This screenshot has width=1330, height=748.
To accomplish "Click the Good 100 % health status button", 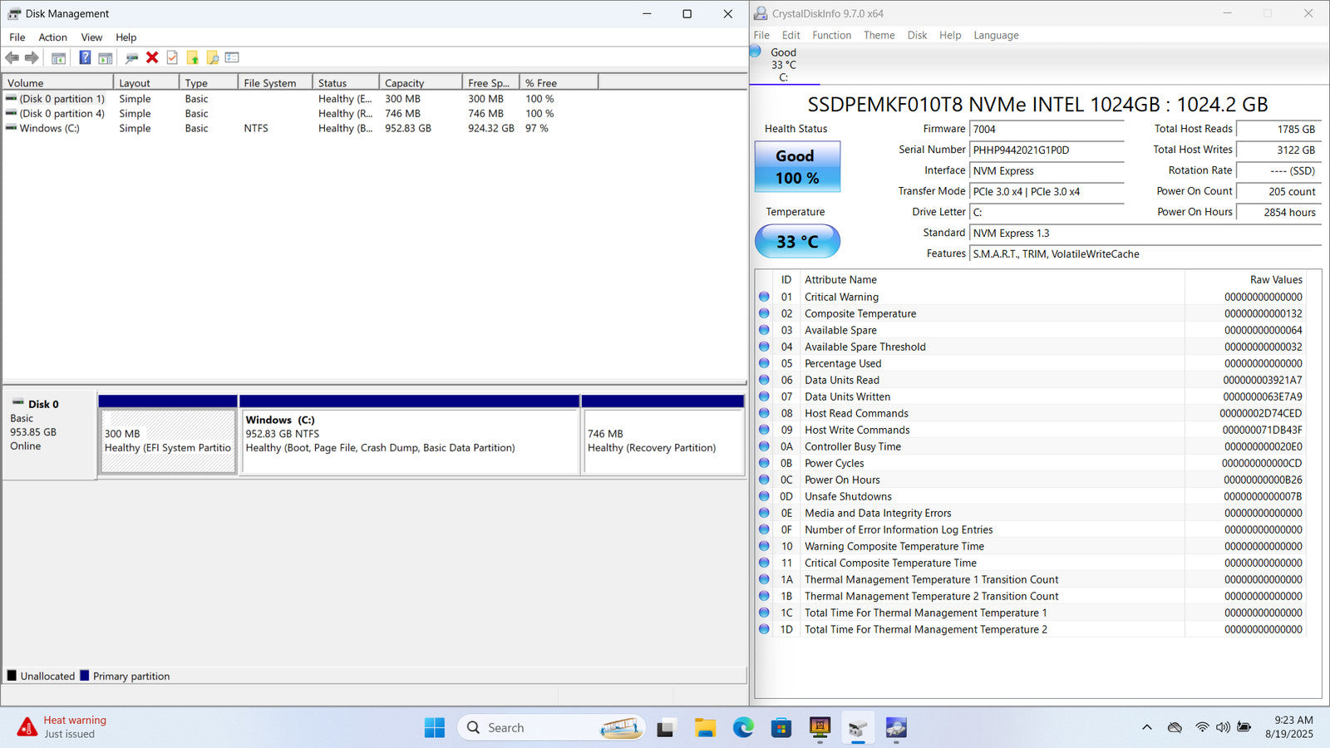I will pyautogui.click(x=797, y=167).
